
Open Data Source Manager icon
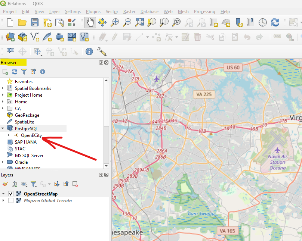tap(10, 37)
